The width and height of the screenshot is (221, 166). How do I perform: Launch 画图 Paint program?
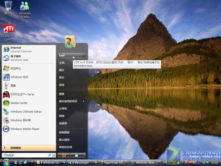29,86
